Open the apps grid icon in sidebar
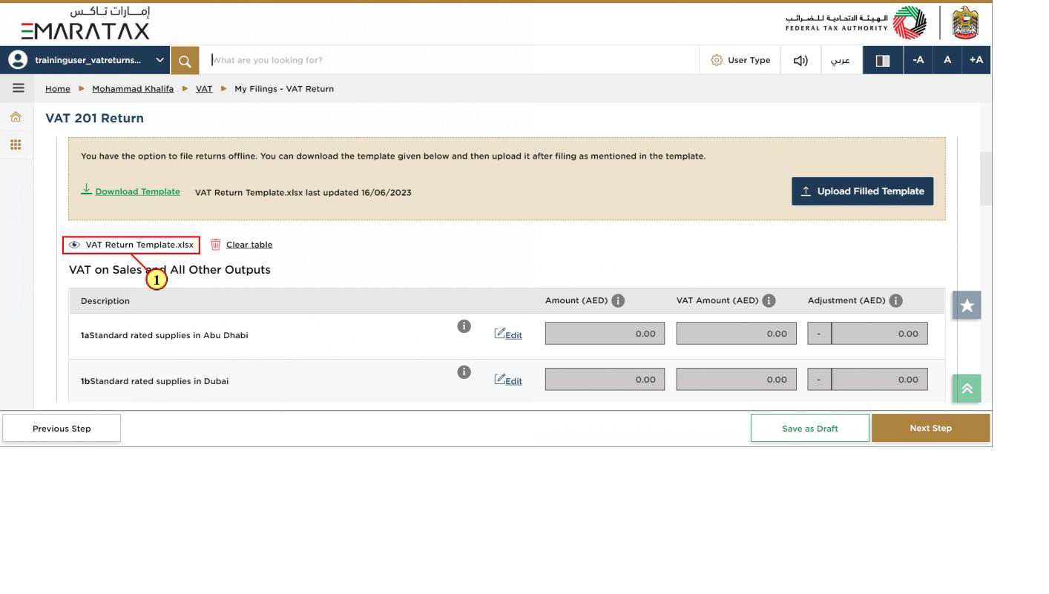 tap(16, 145)
